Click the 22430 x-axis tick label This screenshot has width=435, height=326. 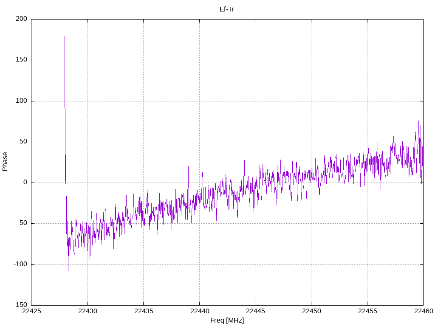[x=88, y=311]
